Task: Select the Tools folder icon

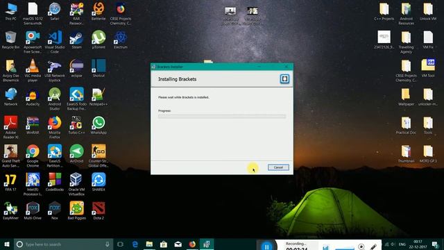Action: tap(428, 126)
